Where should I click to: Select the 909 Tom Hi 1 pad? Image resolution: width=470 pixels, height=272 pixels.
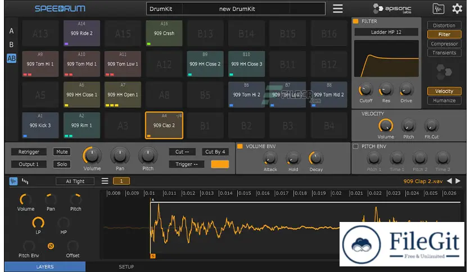tap(40, 64)
